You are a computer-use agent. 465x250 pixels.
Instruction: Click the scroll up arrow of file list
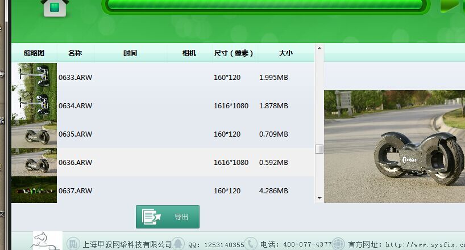(x=319, y=48)
